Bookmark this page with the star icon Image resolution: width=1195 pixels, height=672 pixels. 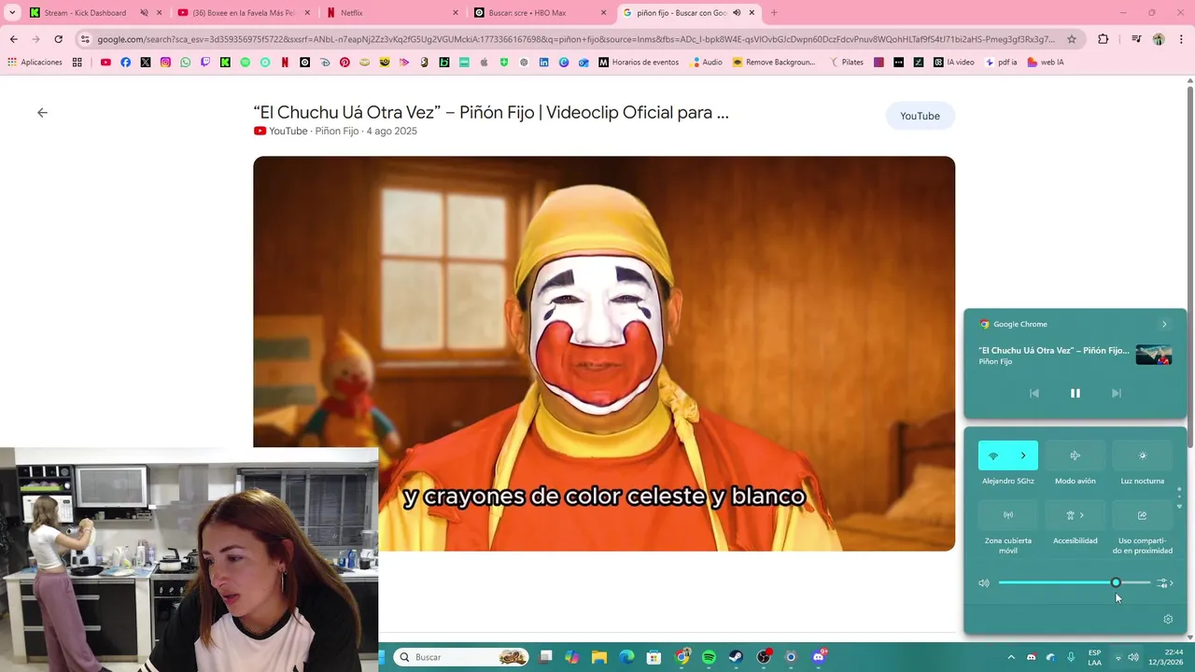pyautogui.click(x=1072, y=39)
